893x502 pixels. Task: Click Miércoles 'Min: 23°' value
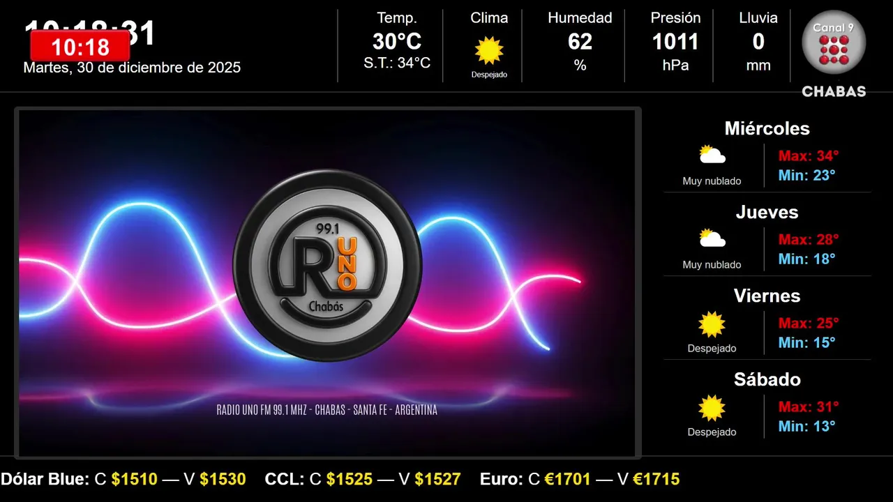coord(806,175)
